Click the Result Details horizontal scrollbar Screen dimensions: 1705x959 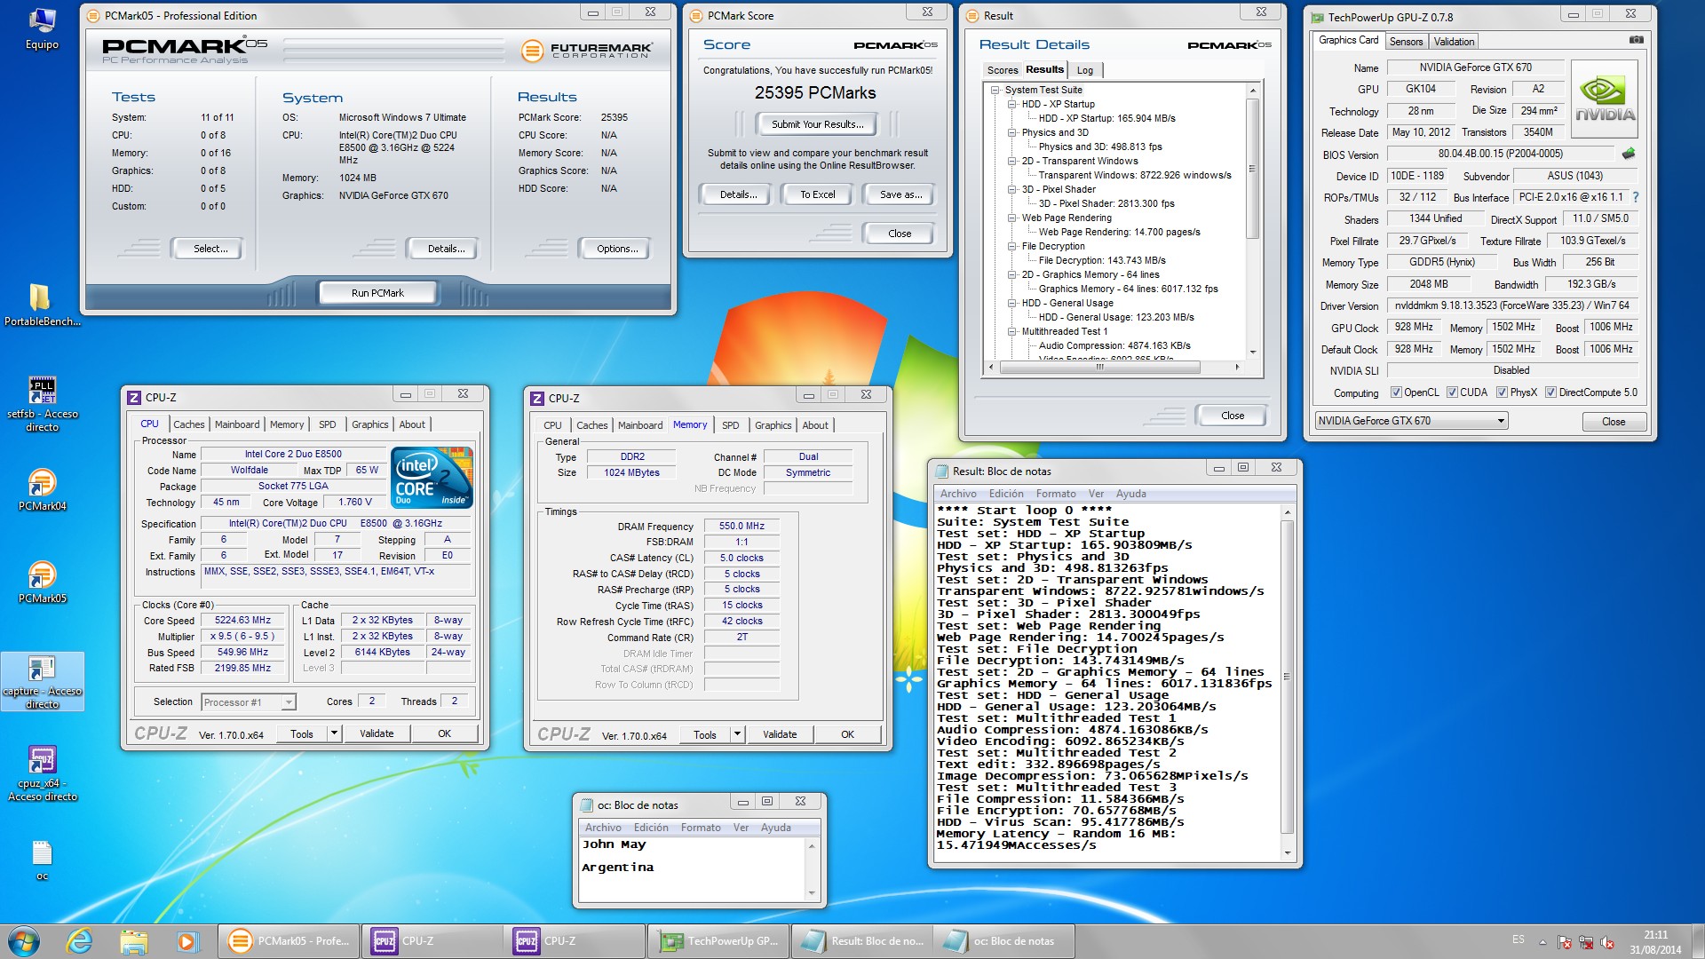click(x=1113, y=367)
